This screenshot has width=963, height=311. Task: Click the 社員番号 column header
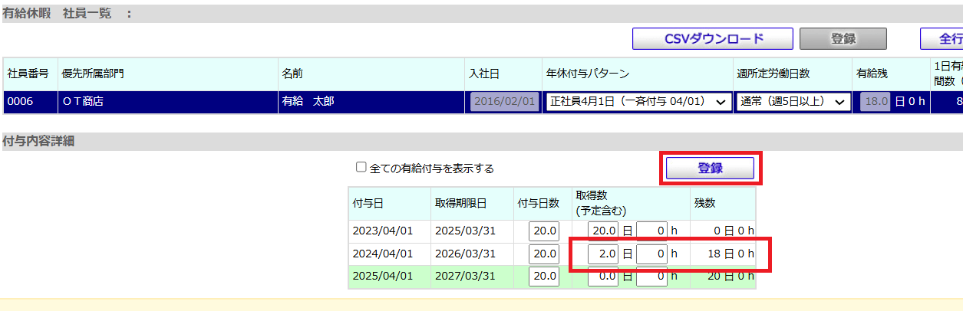pyautogui.click(x=28, y=74)
